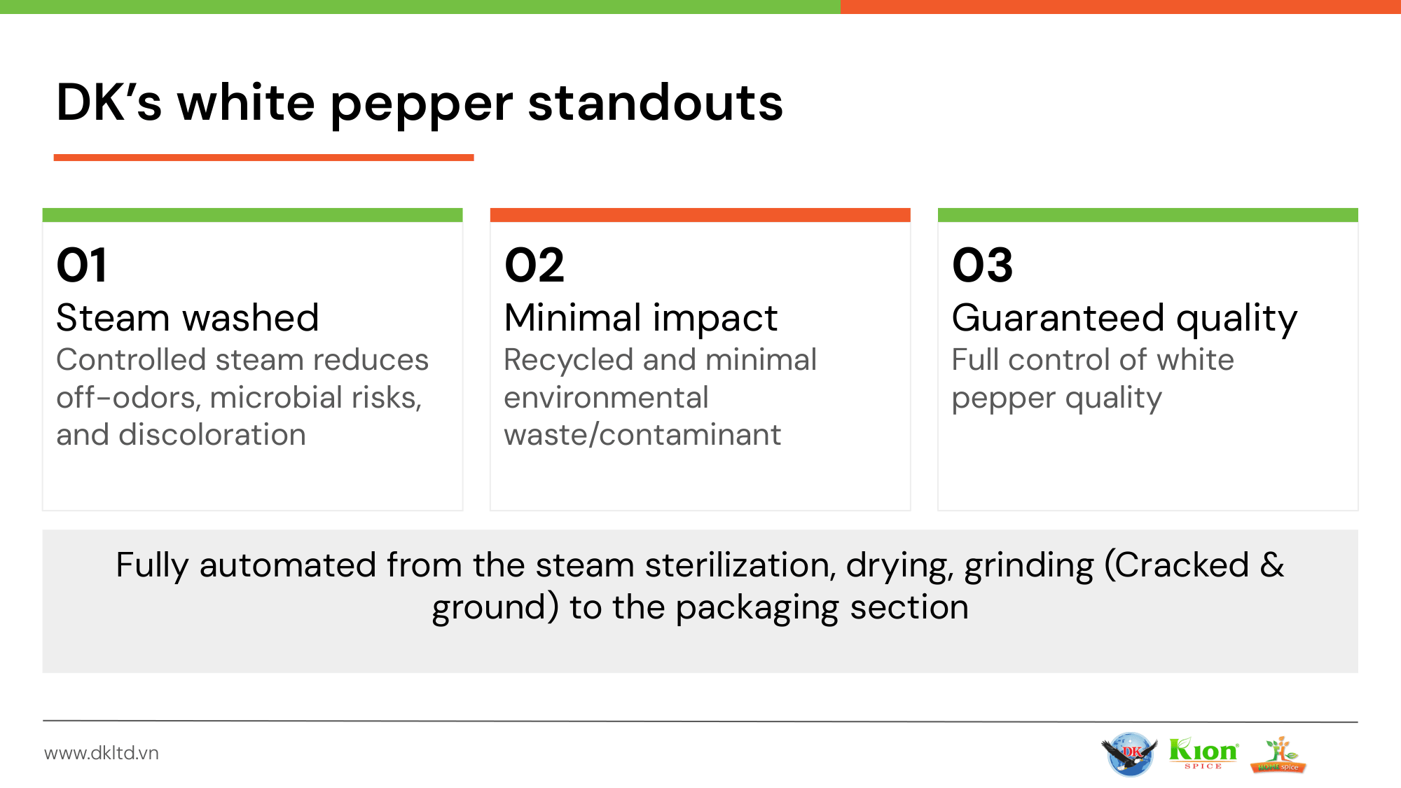1401x788 pixels.
Task: Click the 'Controlled steam reduces off-odors' description
Action: 242,397
